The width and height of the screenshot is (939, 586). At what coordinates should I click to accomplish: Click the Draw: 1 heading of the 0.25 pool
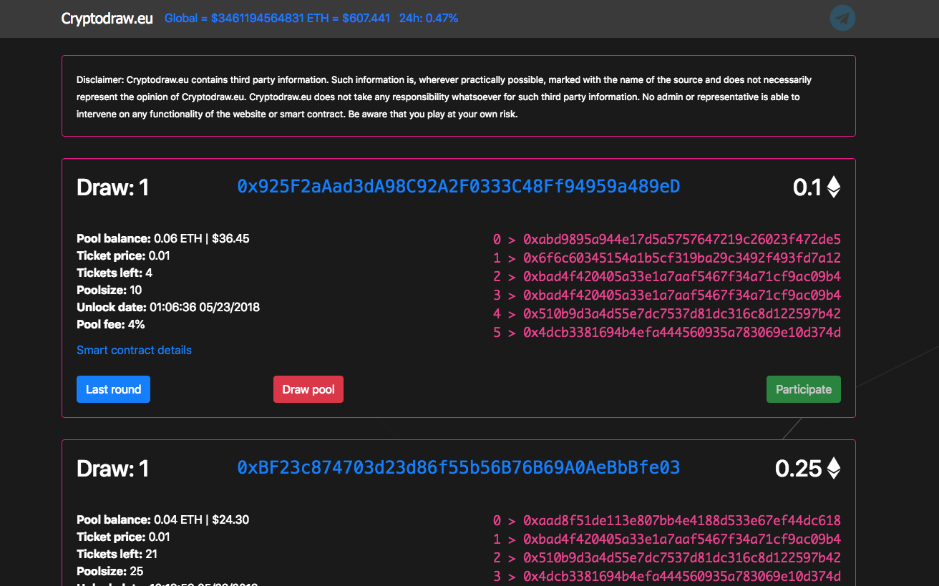[113, 469]
